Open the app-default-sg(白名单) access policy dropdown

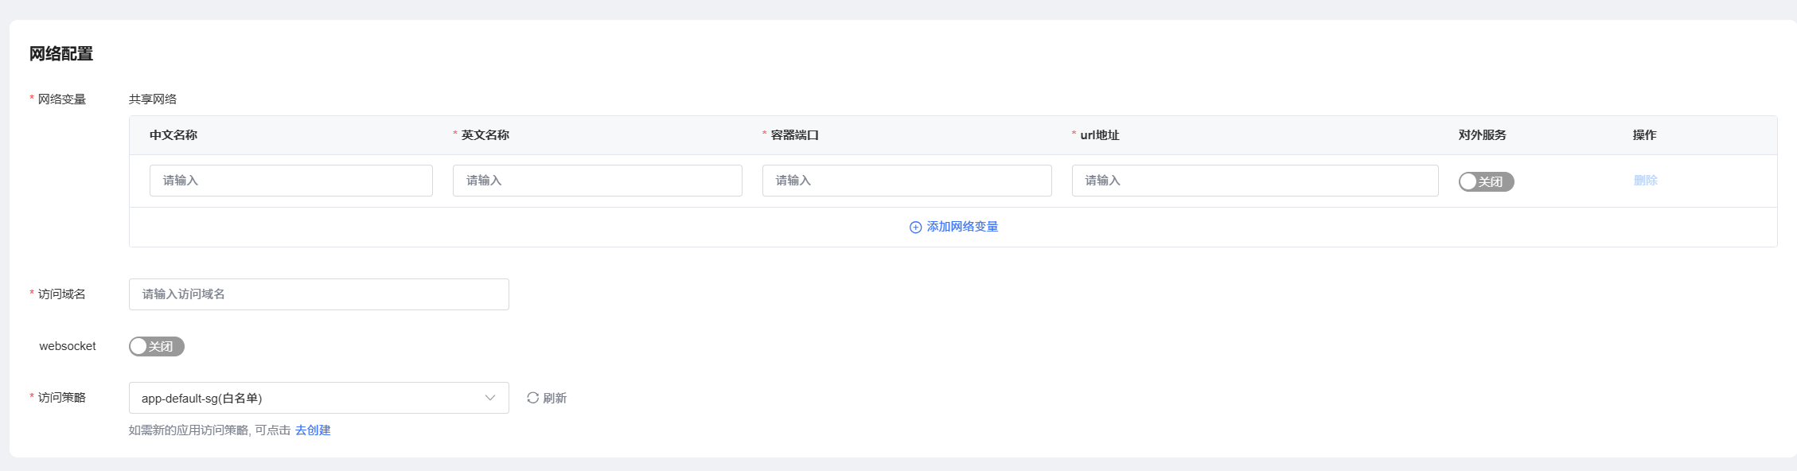(x=318, y=398)
